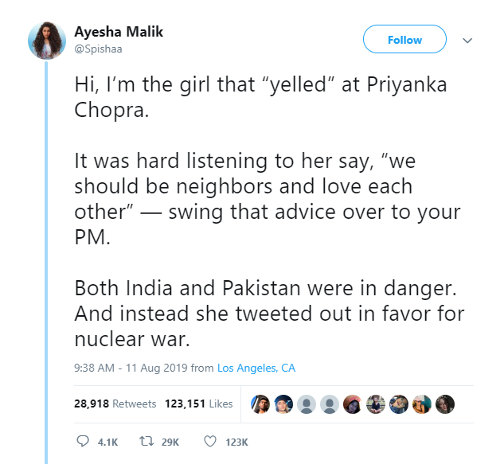Screen dimensions: 504x464
Task: Click the third default gray liker avatar
Action: 307,404
